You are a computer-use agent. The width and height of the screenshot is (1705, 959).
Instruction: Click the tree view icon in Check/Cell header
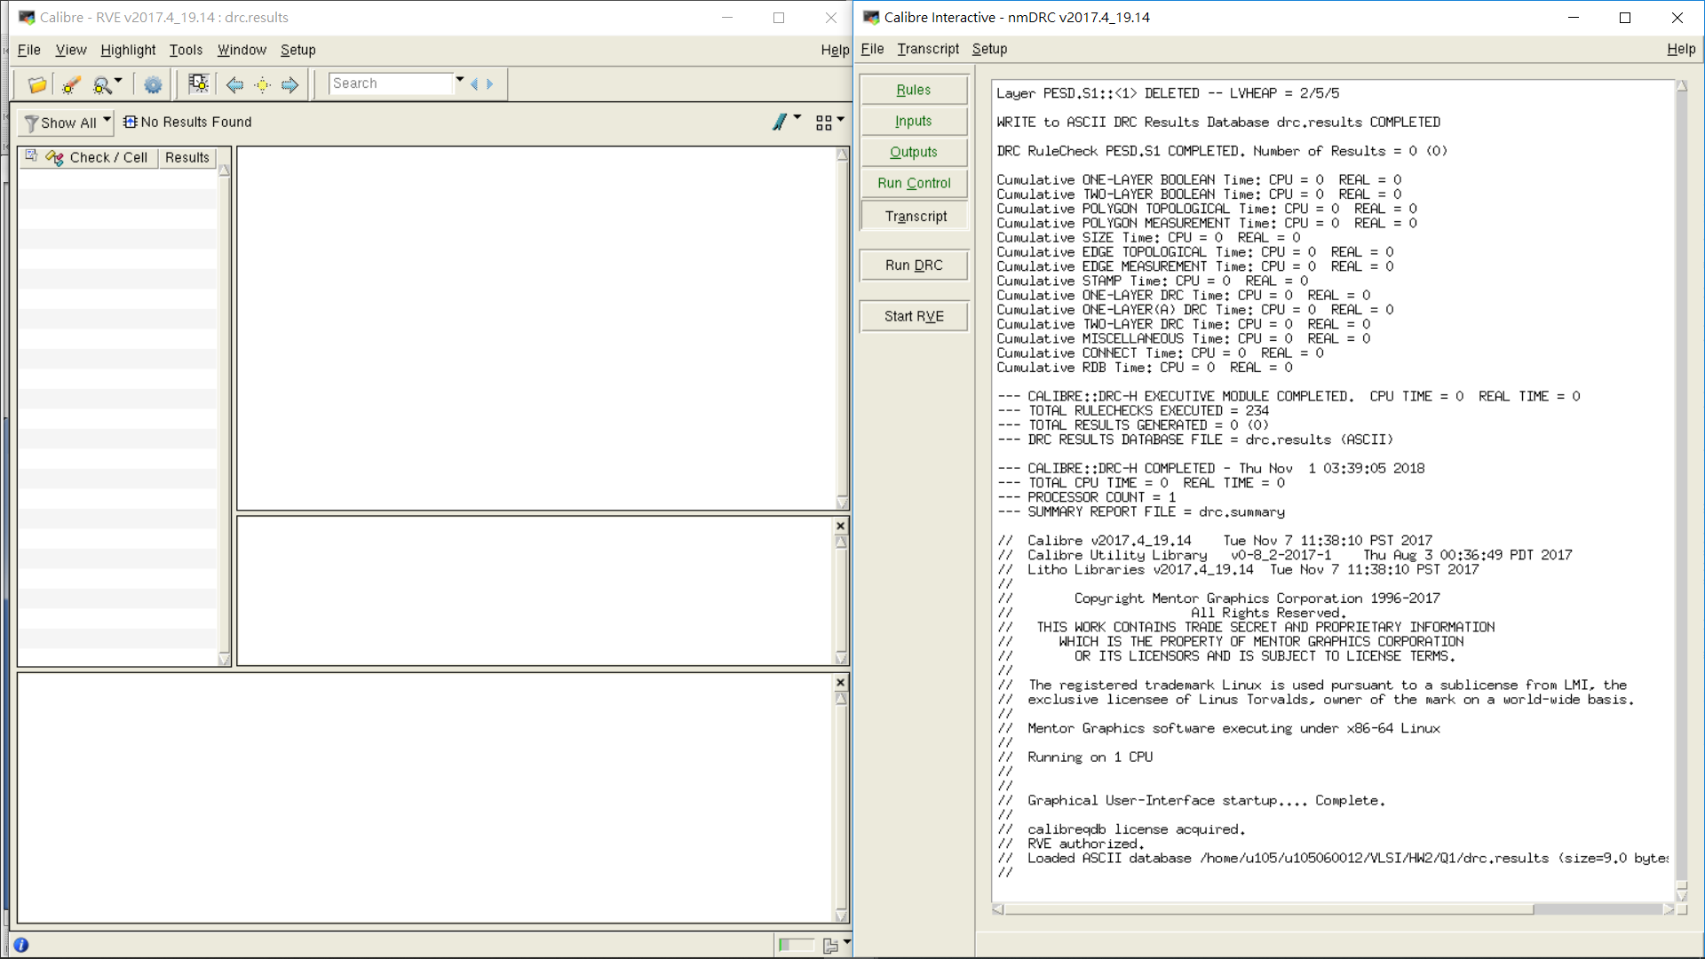[x=32, y=156]
